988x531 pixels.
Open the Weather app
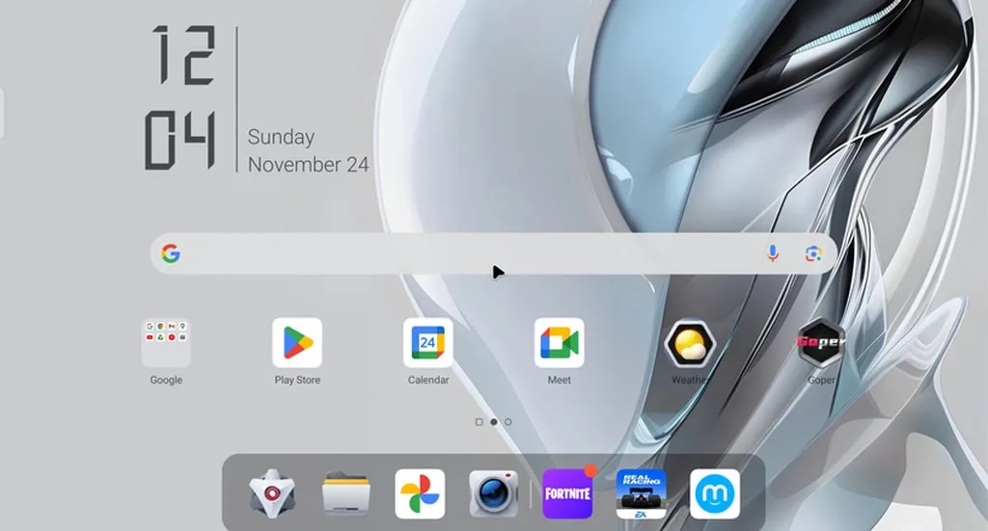point(690,343)
